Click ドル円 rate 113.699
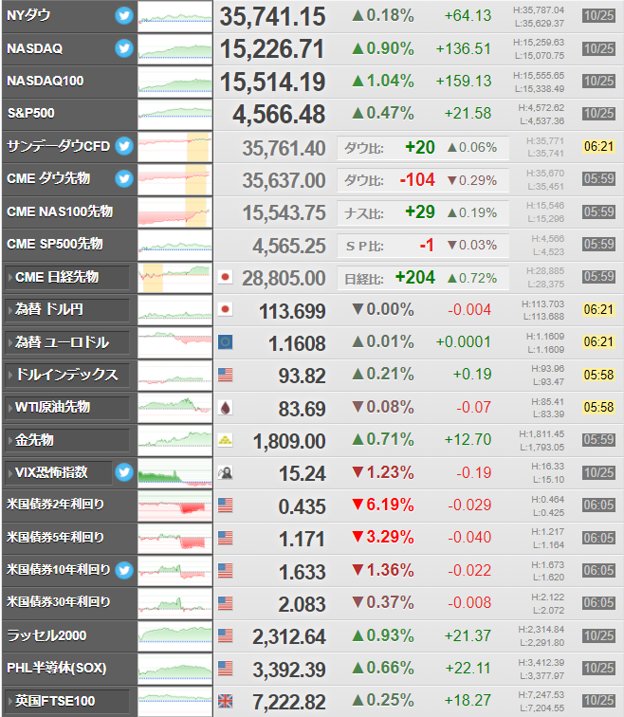Screen dimensions: 624x717 [x=292, y=311]
